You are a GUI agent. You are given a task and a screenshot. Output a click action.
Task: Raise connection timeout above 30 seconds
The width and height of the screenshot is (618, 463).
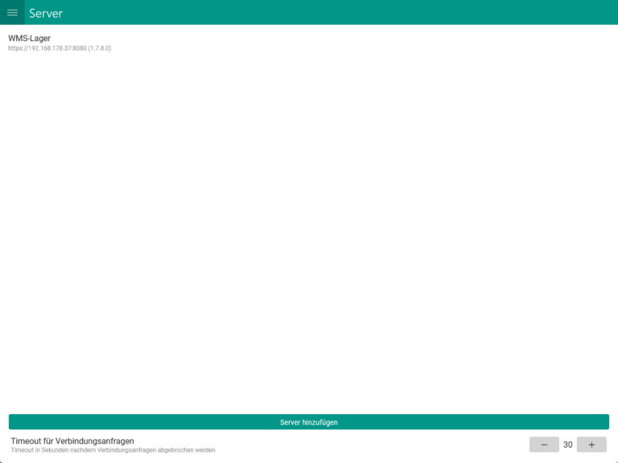pyautogui.click(x=591, y=445)
